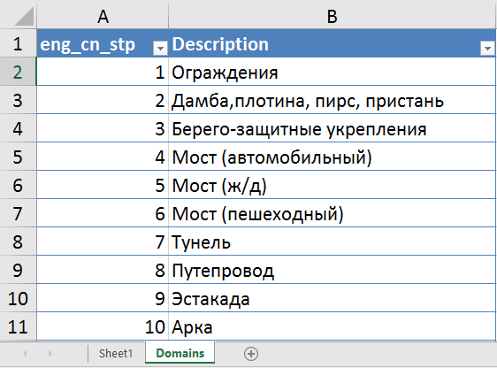Click the Description header cell
The image size is (497, 368).
point(332,43)
